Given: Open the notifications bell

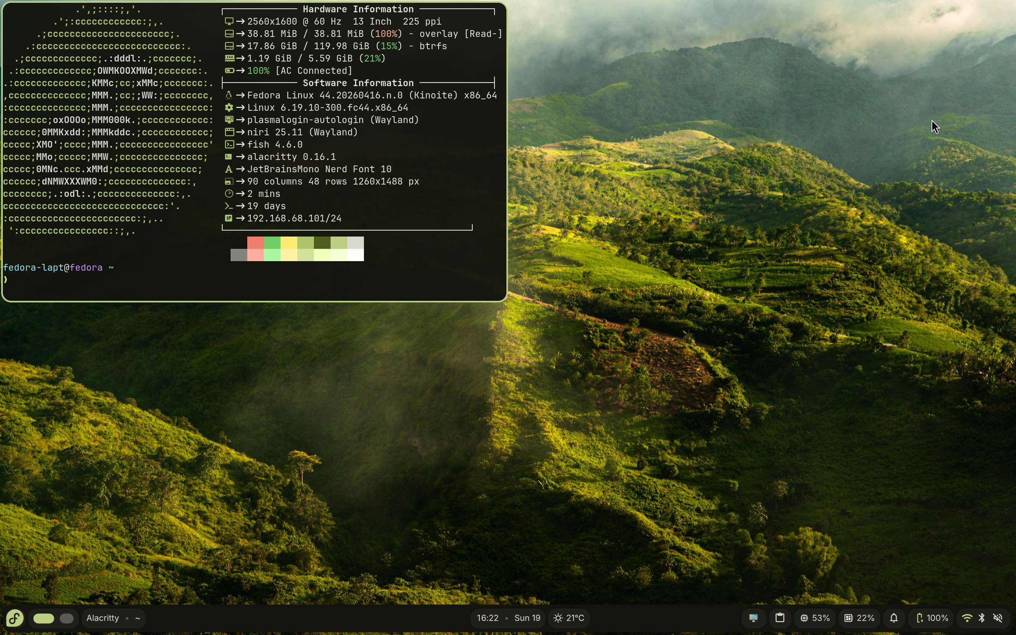Looking at the screenshot, I should tap(894, 618).
